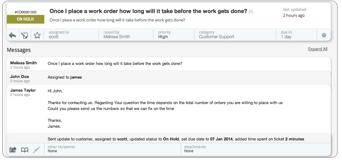Screen dimensions: 342x160
Task: Click the hand pickup ticket icon
Action: point(25,35)
